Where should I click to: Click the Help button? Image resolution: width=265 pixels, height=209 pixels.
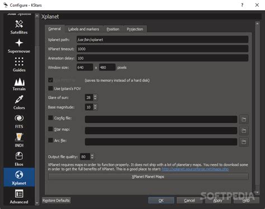(246, 201)
